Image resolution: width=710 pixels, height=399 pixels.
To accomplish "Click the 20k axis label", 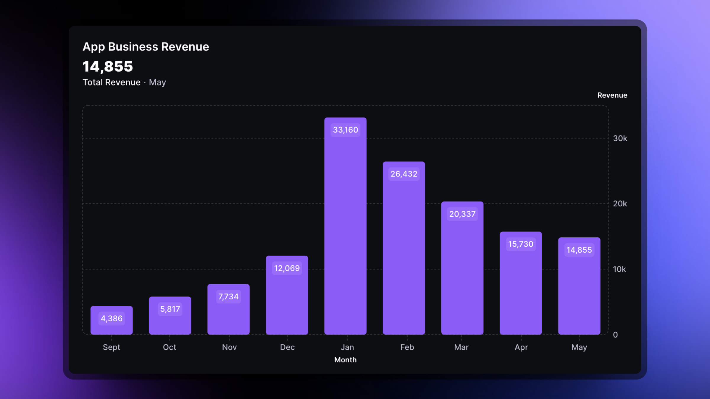I will pos(620,204).
